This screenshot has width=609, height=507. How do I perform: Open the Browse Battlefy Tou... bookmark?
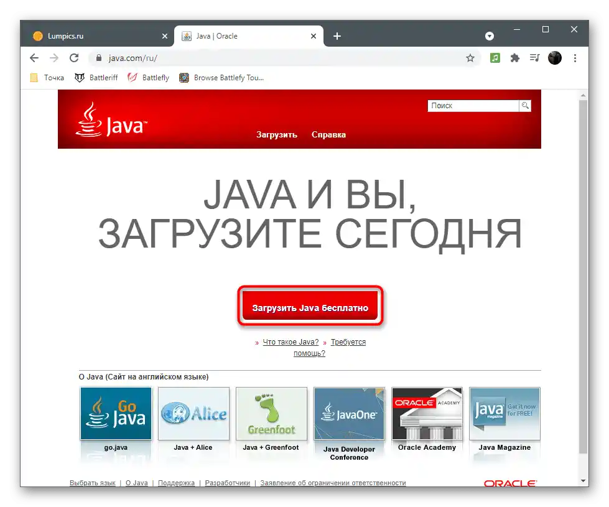pyautogui.click(x=222, y=78)
